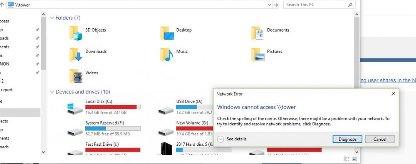Image resolution: width=416 pixels, height=164 pixels.
Task: Click the Local Disk (C:) label
Action: [x=99, y=101]
